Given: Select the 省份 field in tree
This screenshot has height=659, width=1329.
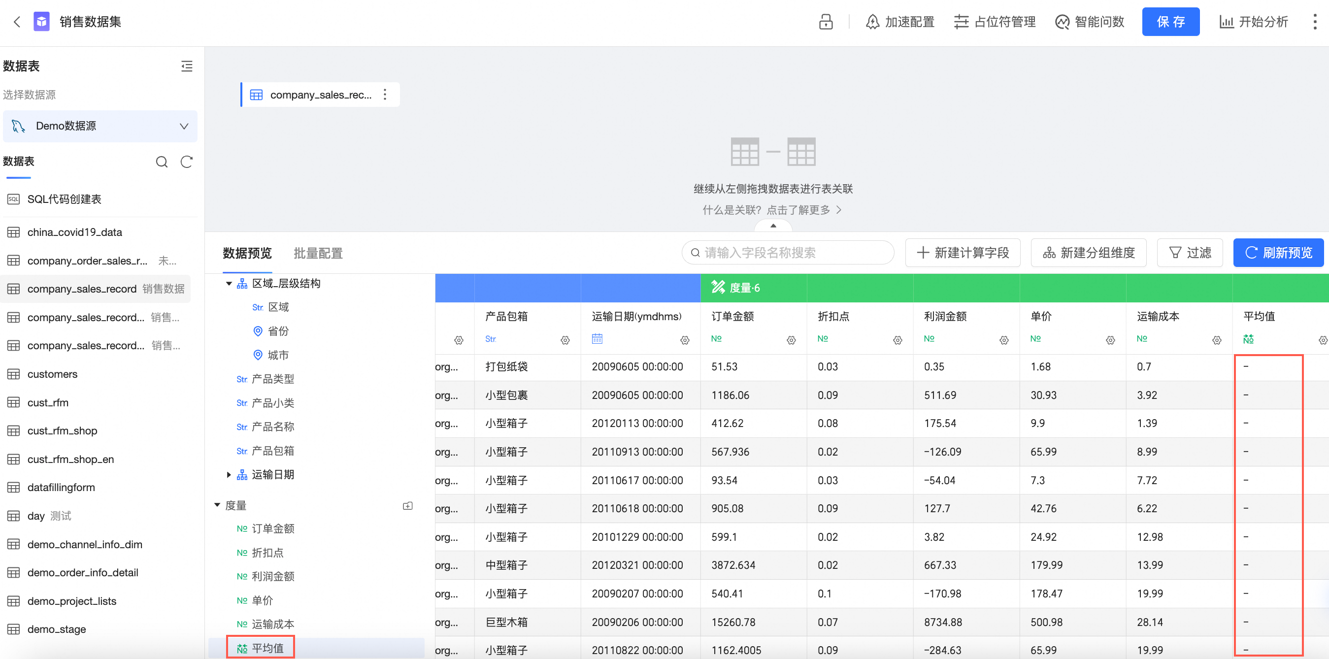Looking at the screenshot, I should [x=279, y=331].
